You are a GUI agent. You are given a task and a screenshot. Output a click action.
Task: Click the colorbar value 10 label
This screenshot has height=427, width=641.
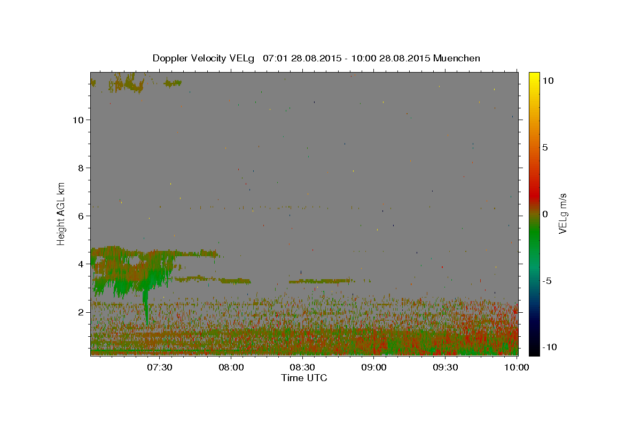(x=548, y=81)
